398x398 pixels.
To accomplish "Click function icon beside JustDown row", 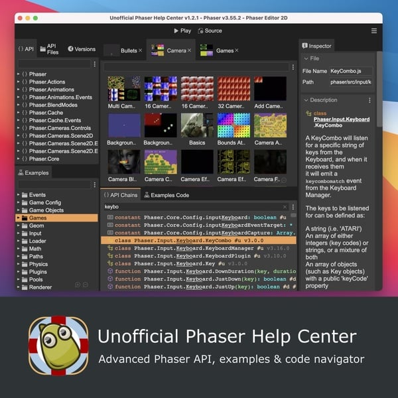I will point(110,279).
